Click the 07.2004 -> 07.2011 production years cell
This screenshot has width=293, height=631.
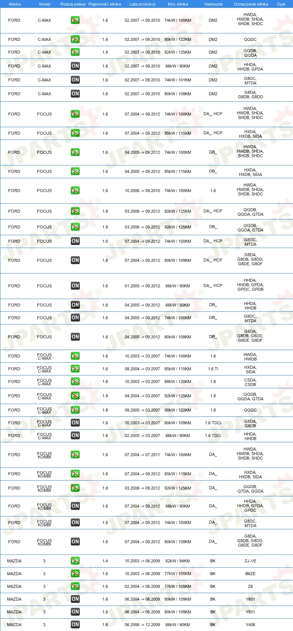[x=142, y=455]
